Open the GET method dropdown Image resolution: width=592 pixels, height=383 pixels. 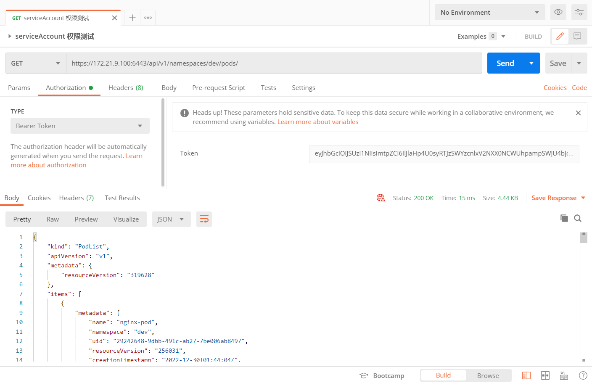click(x=36, y=63)
